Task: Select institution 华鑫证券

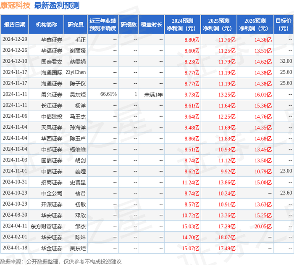Action: tap(52, 40)
